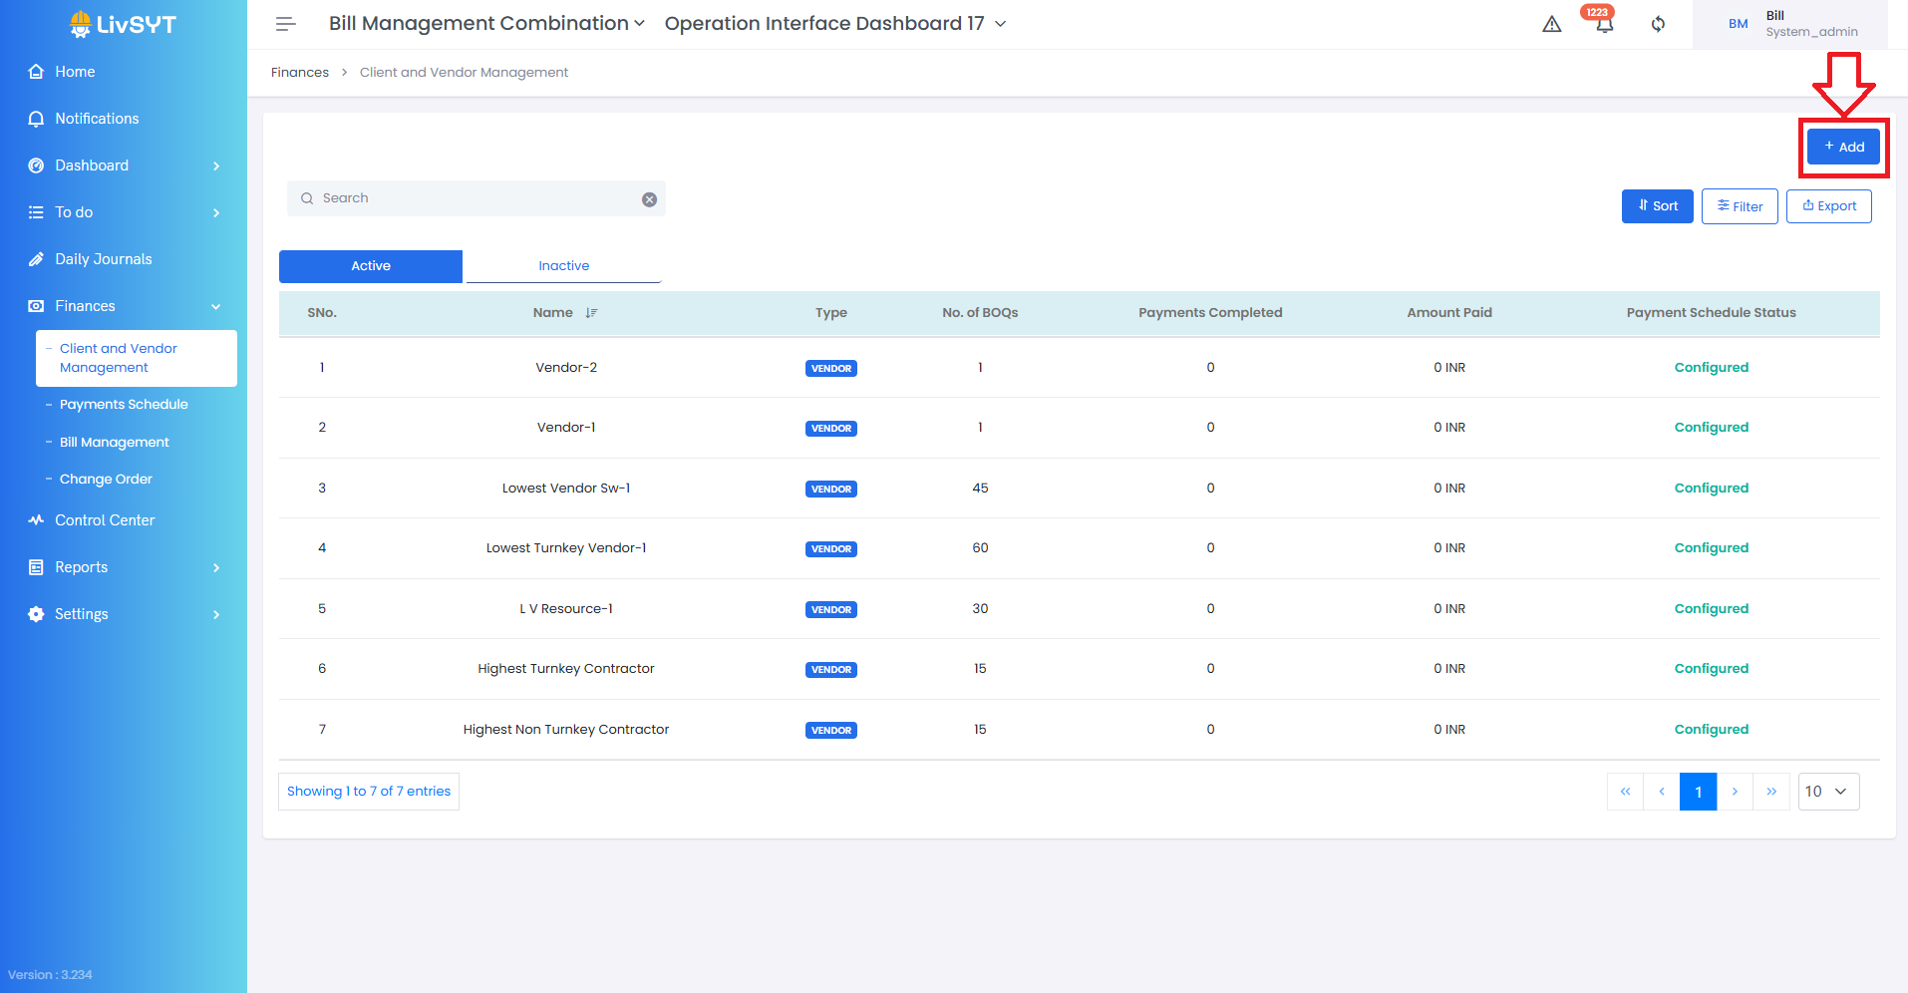Click the BM user avatar
Image resolution: width=1908 pixels, height=993 pixels.
pos(1738,24)
